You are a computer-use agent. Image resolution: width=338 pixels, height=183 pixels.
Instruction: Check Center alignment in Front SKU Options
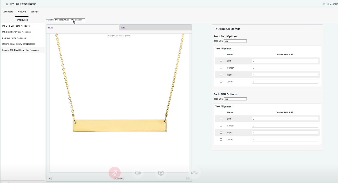pyautogui.click(x=221, y=68)
